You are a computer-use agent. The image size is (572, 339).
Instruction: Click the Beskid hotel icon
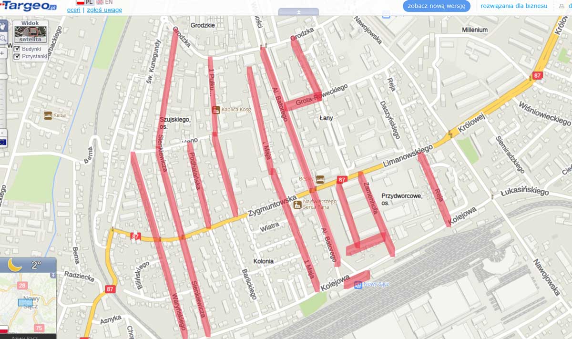(x=320, y=179)
